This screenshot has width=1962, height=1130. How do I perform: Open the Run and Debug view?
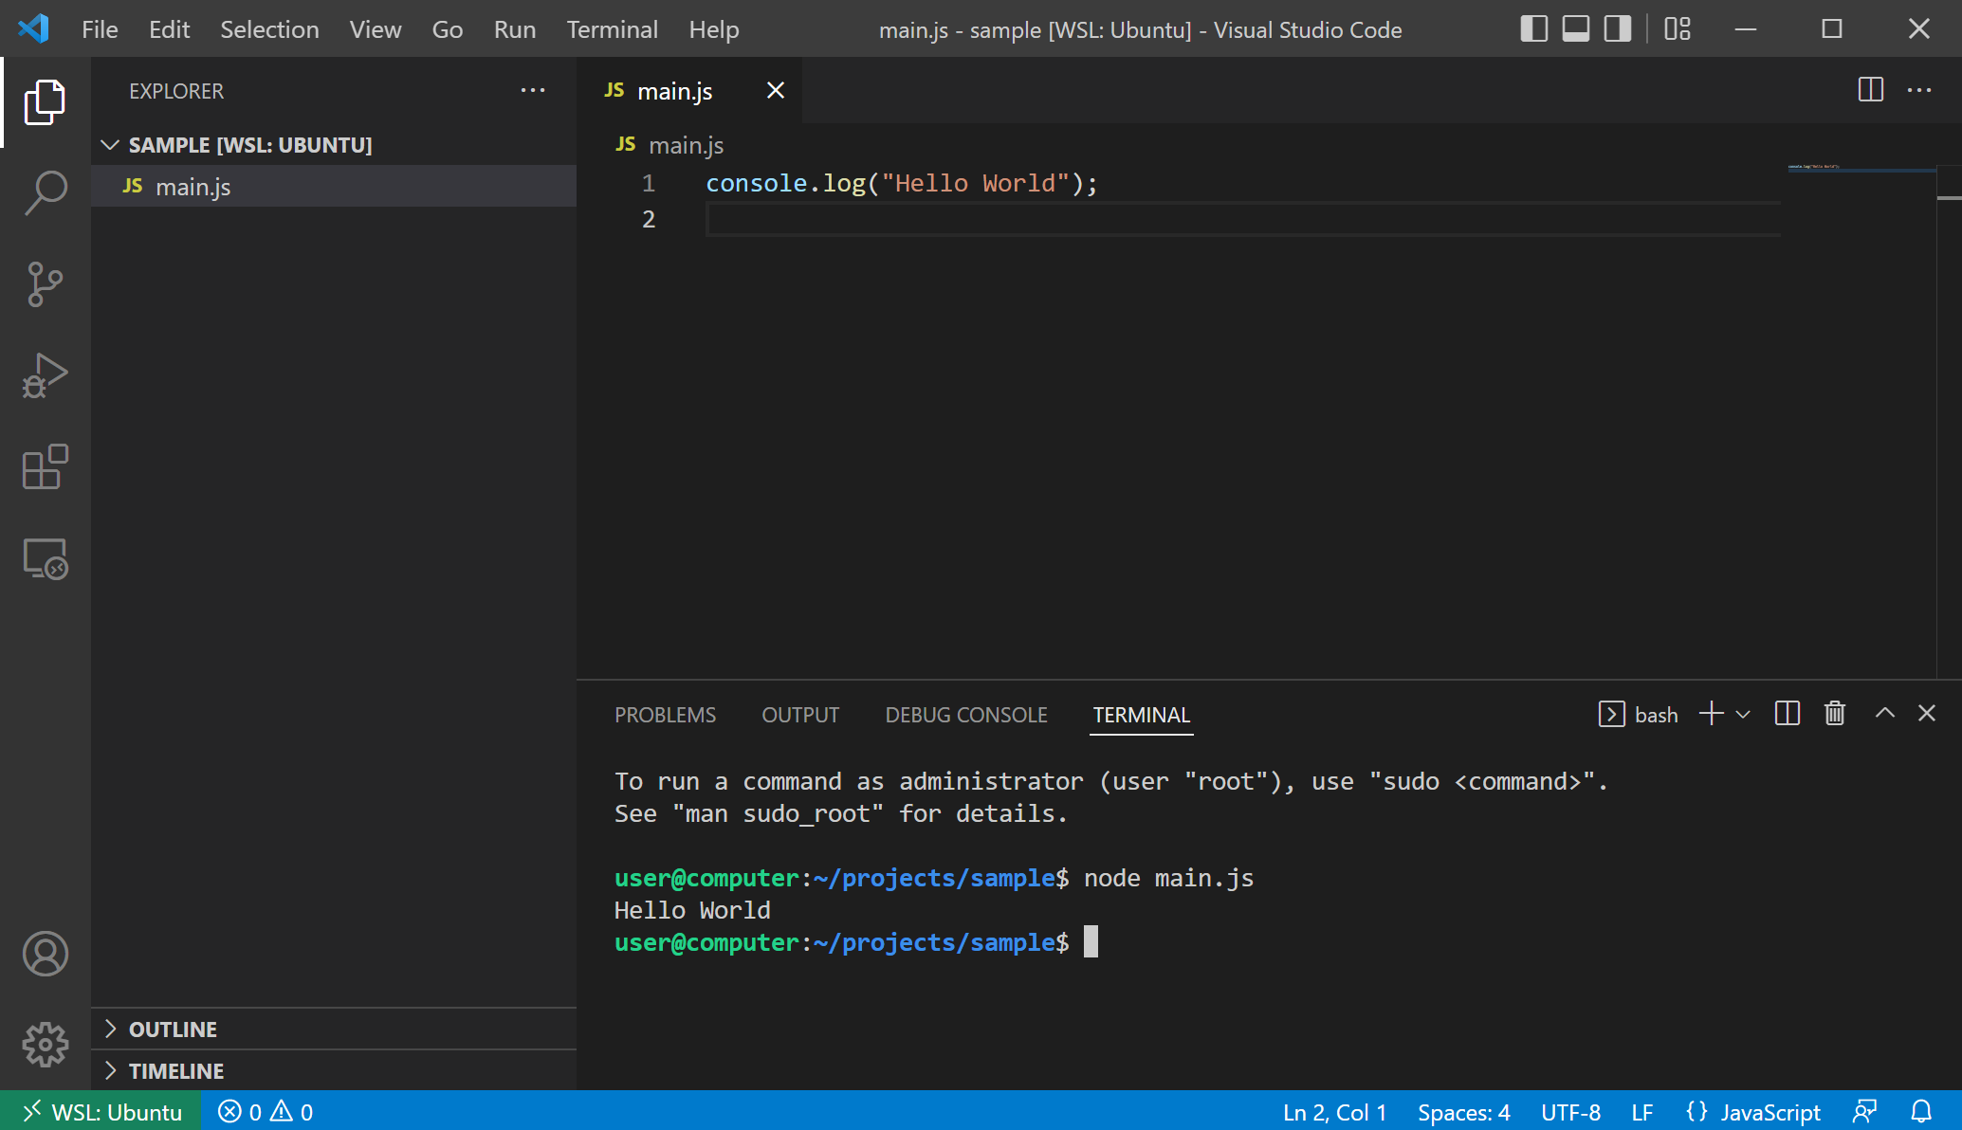(x=45, y=375)
